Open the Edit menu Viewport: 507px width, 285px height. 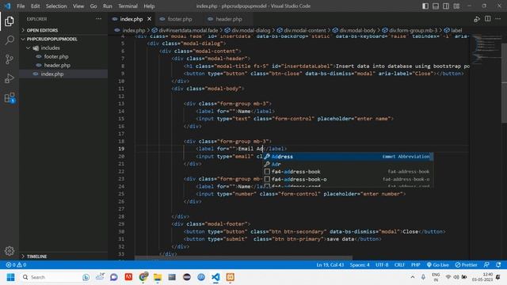35,6
